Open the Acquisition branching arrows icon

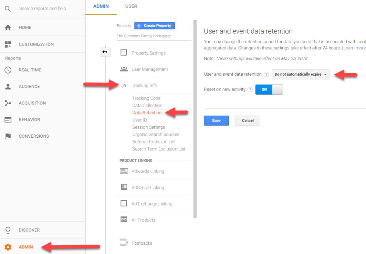[x=8, y=103]
